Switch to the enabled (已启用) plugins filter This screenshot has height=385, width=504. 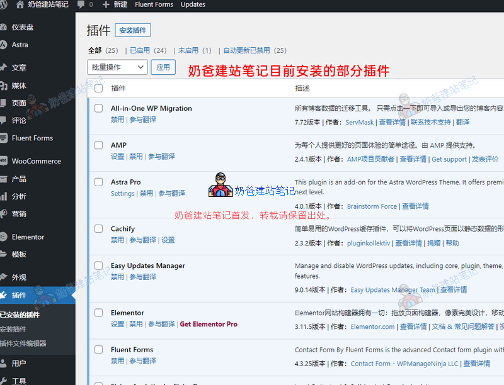point(147,50)
